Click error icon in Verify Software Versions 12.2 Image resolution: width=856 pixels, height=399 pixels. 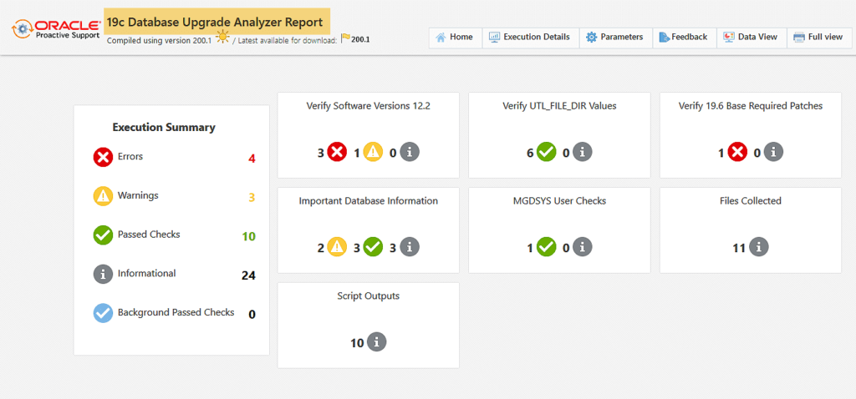[x=338, y=152]
